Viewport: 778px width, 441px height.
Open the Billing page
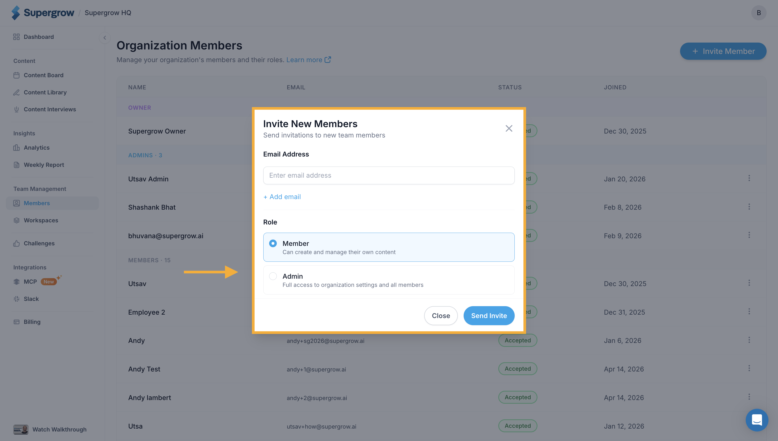pyautogui.click(x=27, y=322)
